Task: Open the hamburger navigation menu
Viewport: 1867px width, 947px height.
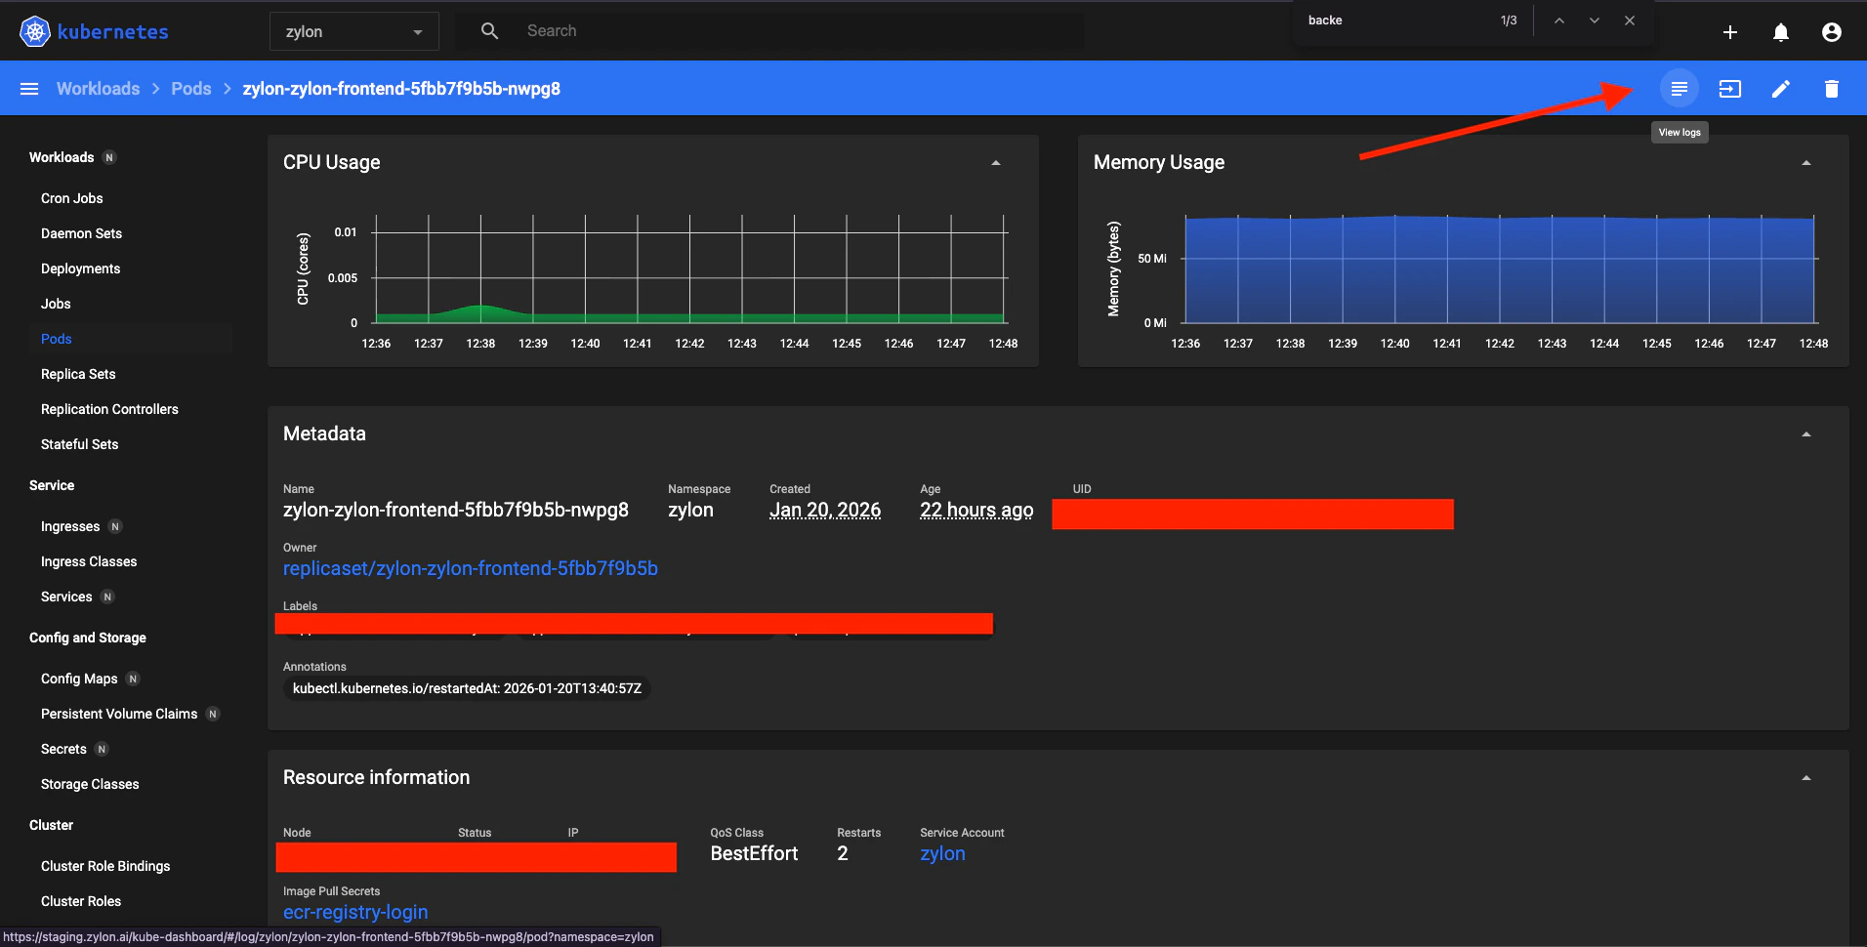Action: click(x=29, y=89)
